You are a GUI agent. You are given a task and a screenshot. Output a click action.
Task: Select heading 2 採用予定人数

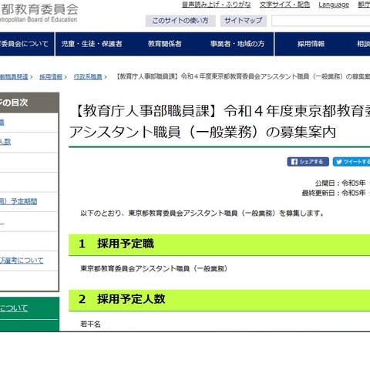[122, 299]
